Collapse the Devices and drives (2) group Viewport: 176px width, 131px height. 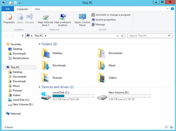click(x=39, y=87)
